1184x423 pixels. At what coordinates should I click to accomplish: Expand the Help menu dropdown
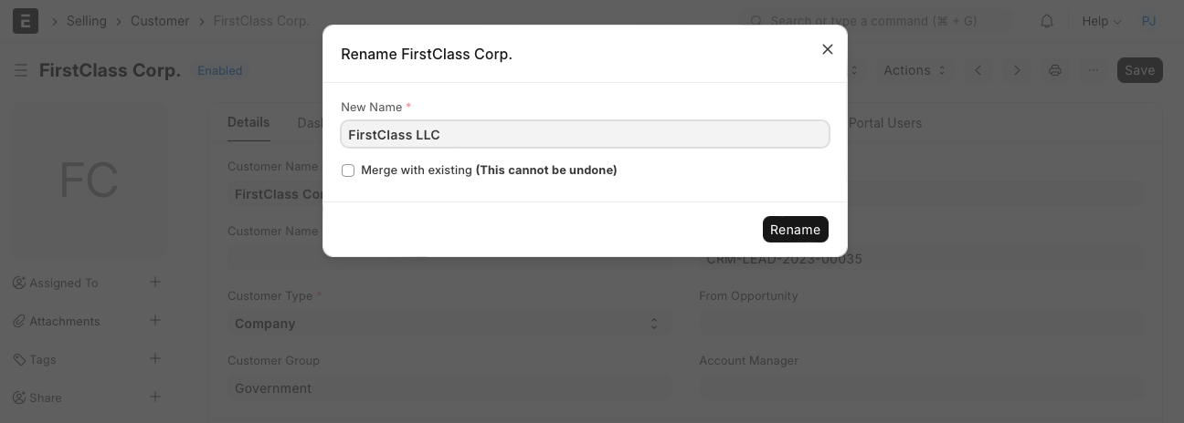(x=1101, y=21)
